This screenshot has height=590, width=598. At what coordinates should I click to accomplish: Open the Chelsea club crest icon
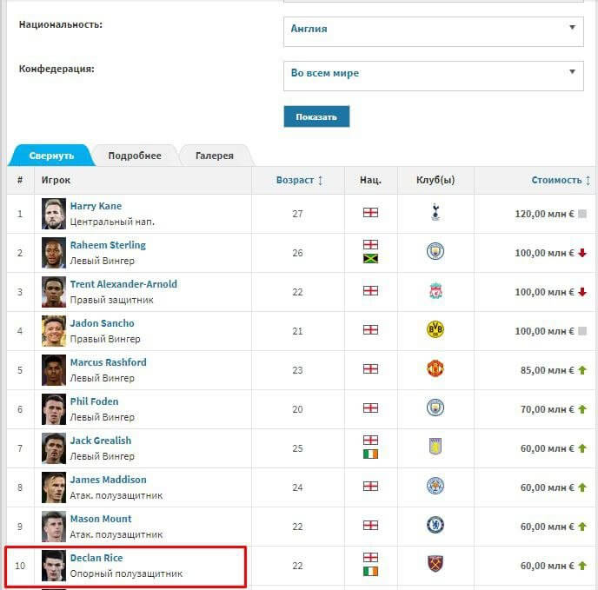click(x=435, y=525)
